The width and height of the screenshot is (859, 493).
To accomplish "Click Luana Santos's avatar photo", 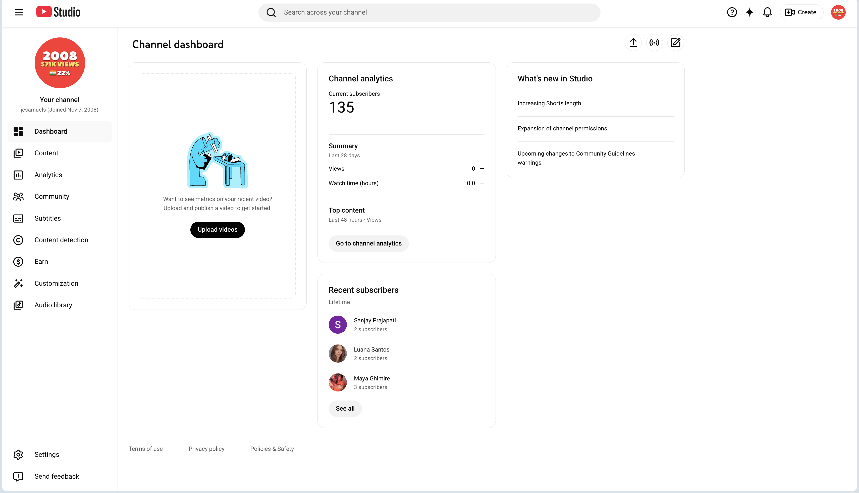I will pyautogui.click(x=337, y=354).
